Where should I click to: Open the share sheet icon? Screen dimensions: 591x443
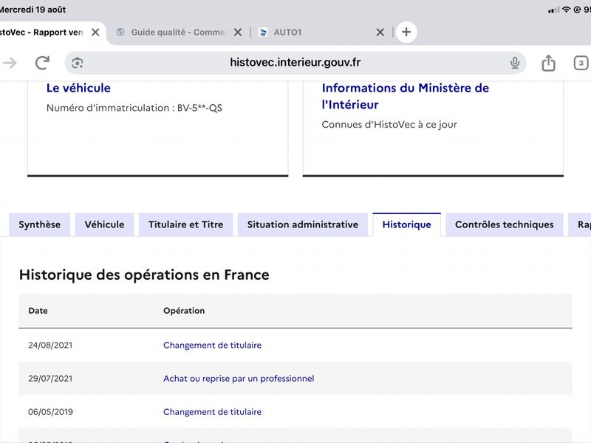(548, 63)
